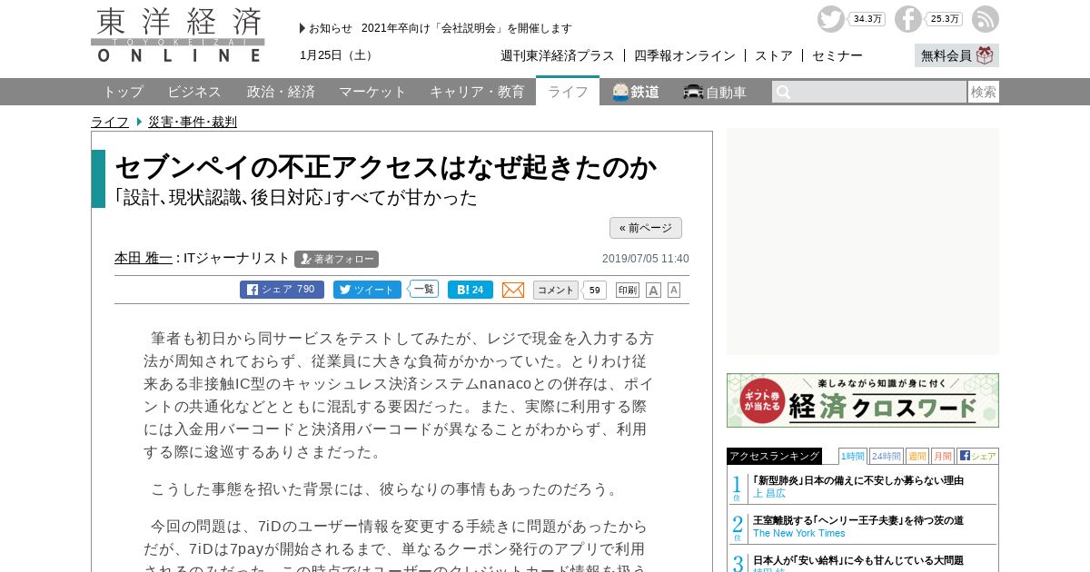This screenshot has height=572, width=1090.
Task: Open the コメント comments button
Action: pyautogui.click(x=555, y=290)
